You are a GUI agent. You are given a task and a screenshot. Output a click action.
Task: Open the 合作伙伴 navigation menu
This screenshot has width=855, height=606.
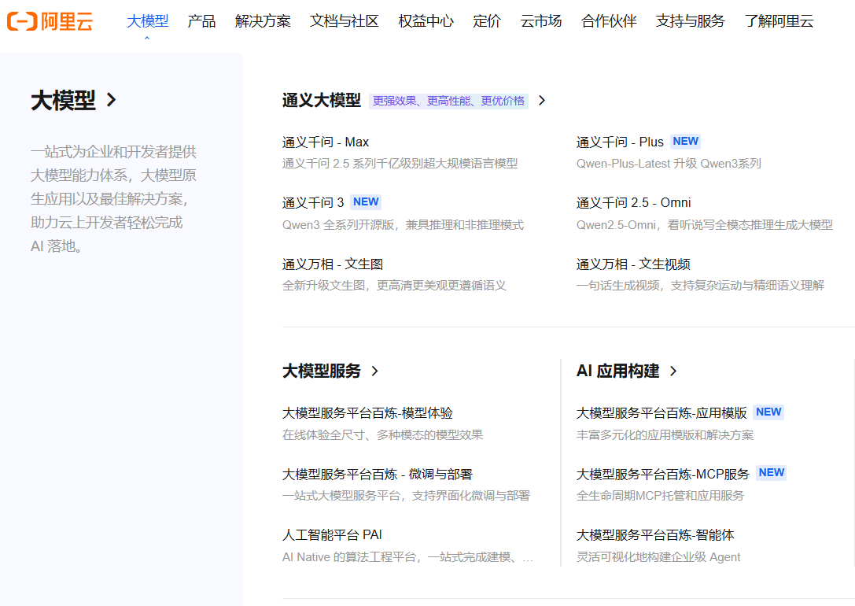pyautogui.click(x=609, y=21)
